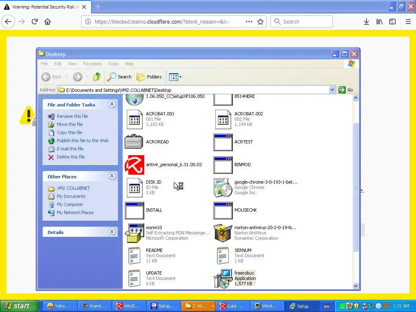
Task: Expand the Details panel
Action: tap(112, 232)
